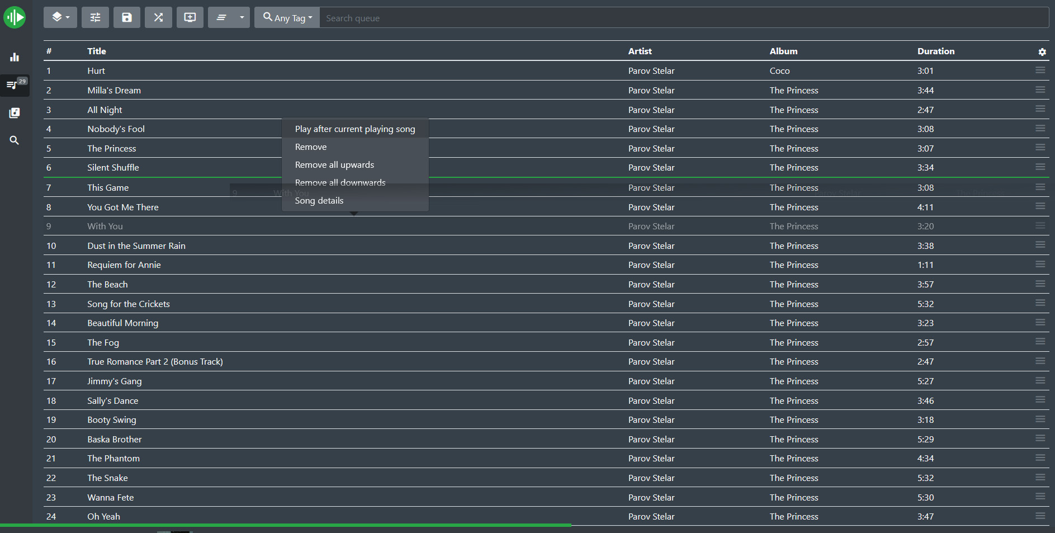Viewport: 1055px width, 533px height.
Task: Click the Duration column header
Action: pyautogui.click(x=936, y=51)
